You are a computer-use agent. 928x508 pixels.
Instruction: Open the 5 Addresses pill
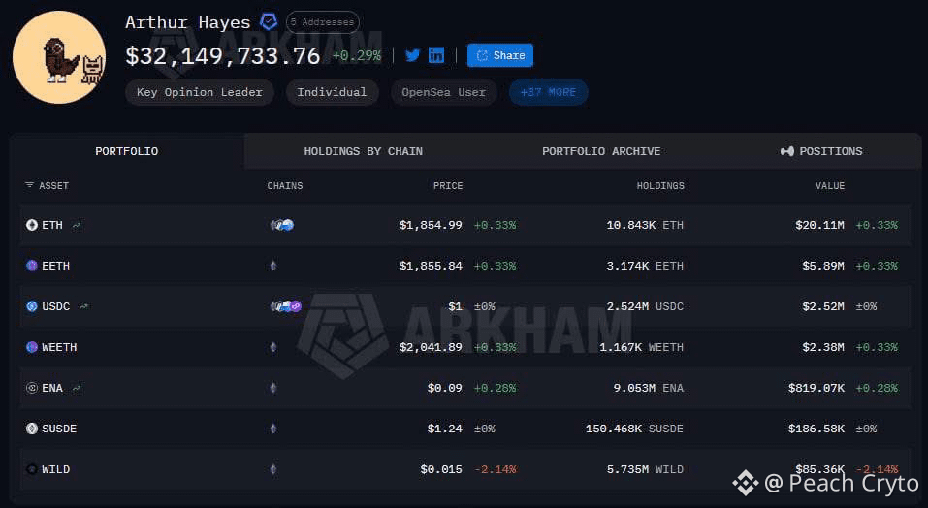(323, 22)
